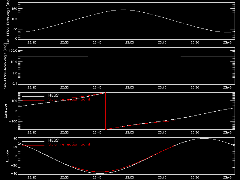Viewport: 240px width, 180px height.
Task: Click 23:00 under the Moon angle plot
Action: click(x=130, y=88)
